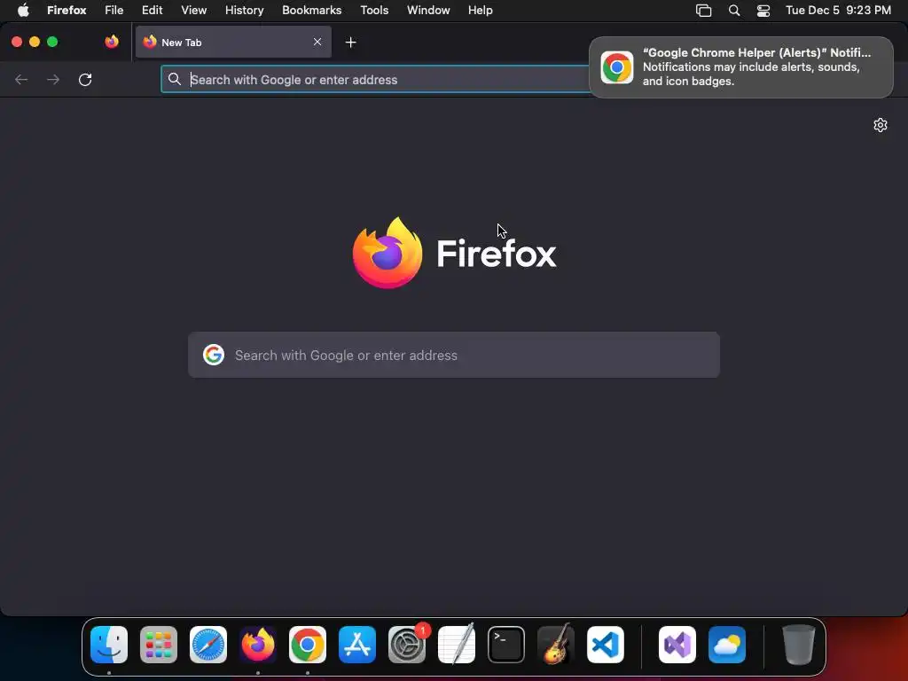Open TextEdit from the Dock
Screen dimensions: 908x681
(x=457, y=645)
